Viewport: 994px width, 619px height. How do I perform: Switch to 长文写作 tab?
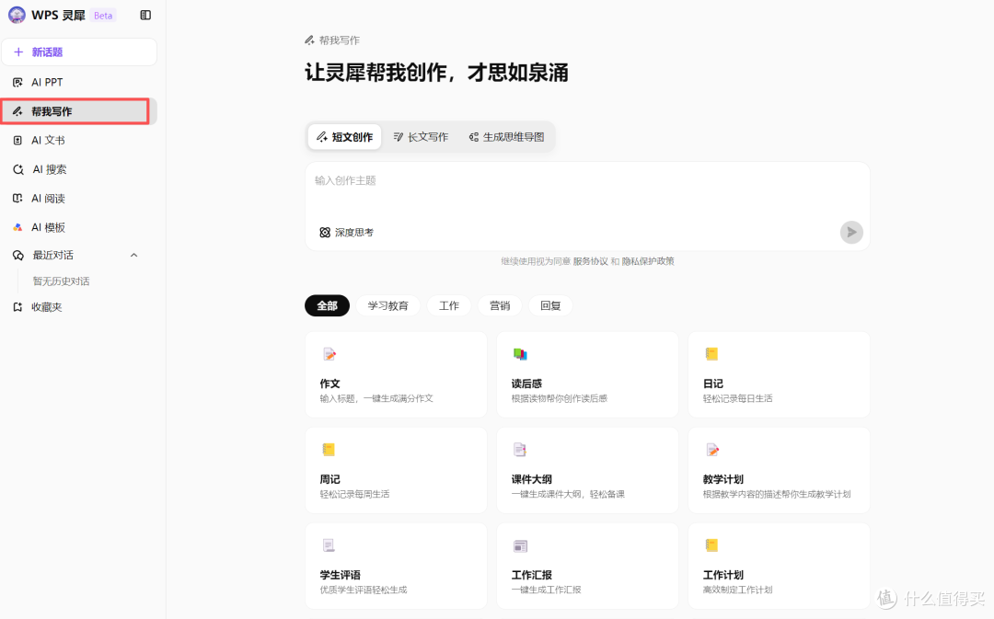coord(421,137)
